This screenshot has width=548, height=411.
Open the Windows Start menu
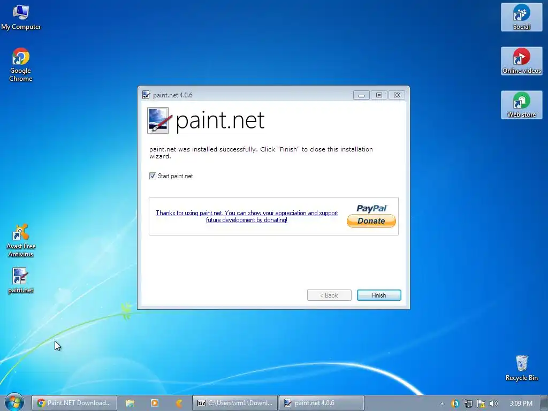pyautogui.click(x=14, y=402)
